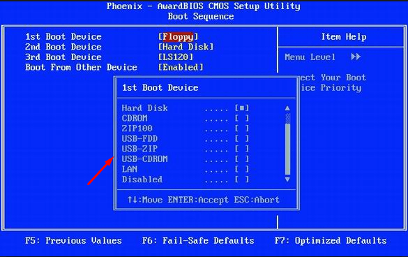Pick USB-ZIP in the popup list
This screenshot has width=408, height=257.
coord(242,149)
